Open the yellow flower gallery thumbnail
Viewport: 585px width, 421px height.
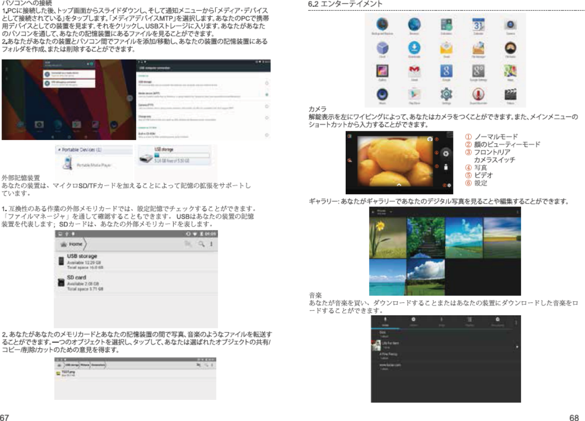point(387,238)
